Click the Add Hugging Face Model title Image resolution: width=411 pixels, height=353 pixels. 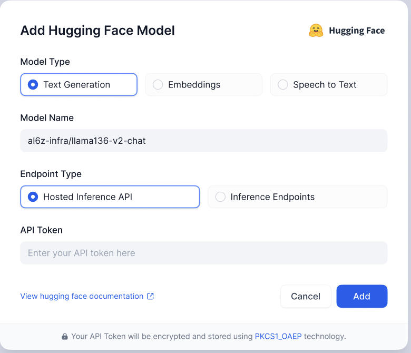97,31
